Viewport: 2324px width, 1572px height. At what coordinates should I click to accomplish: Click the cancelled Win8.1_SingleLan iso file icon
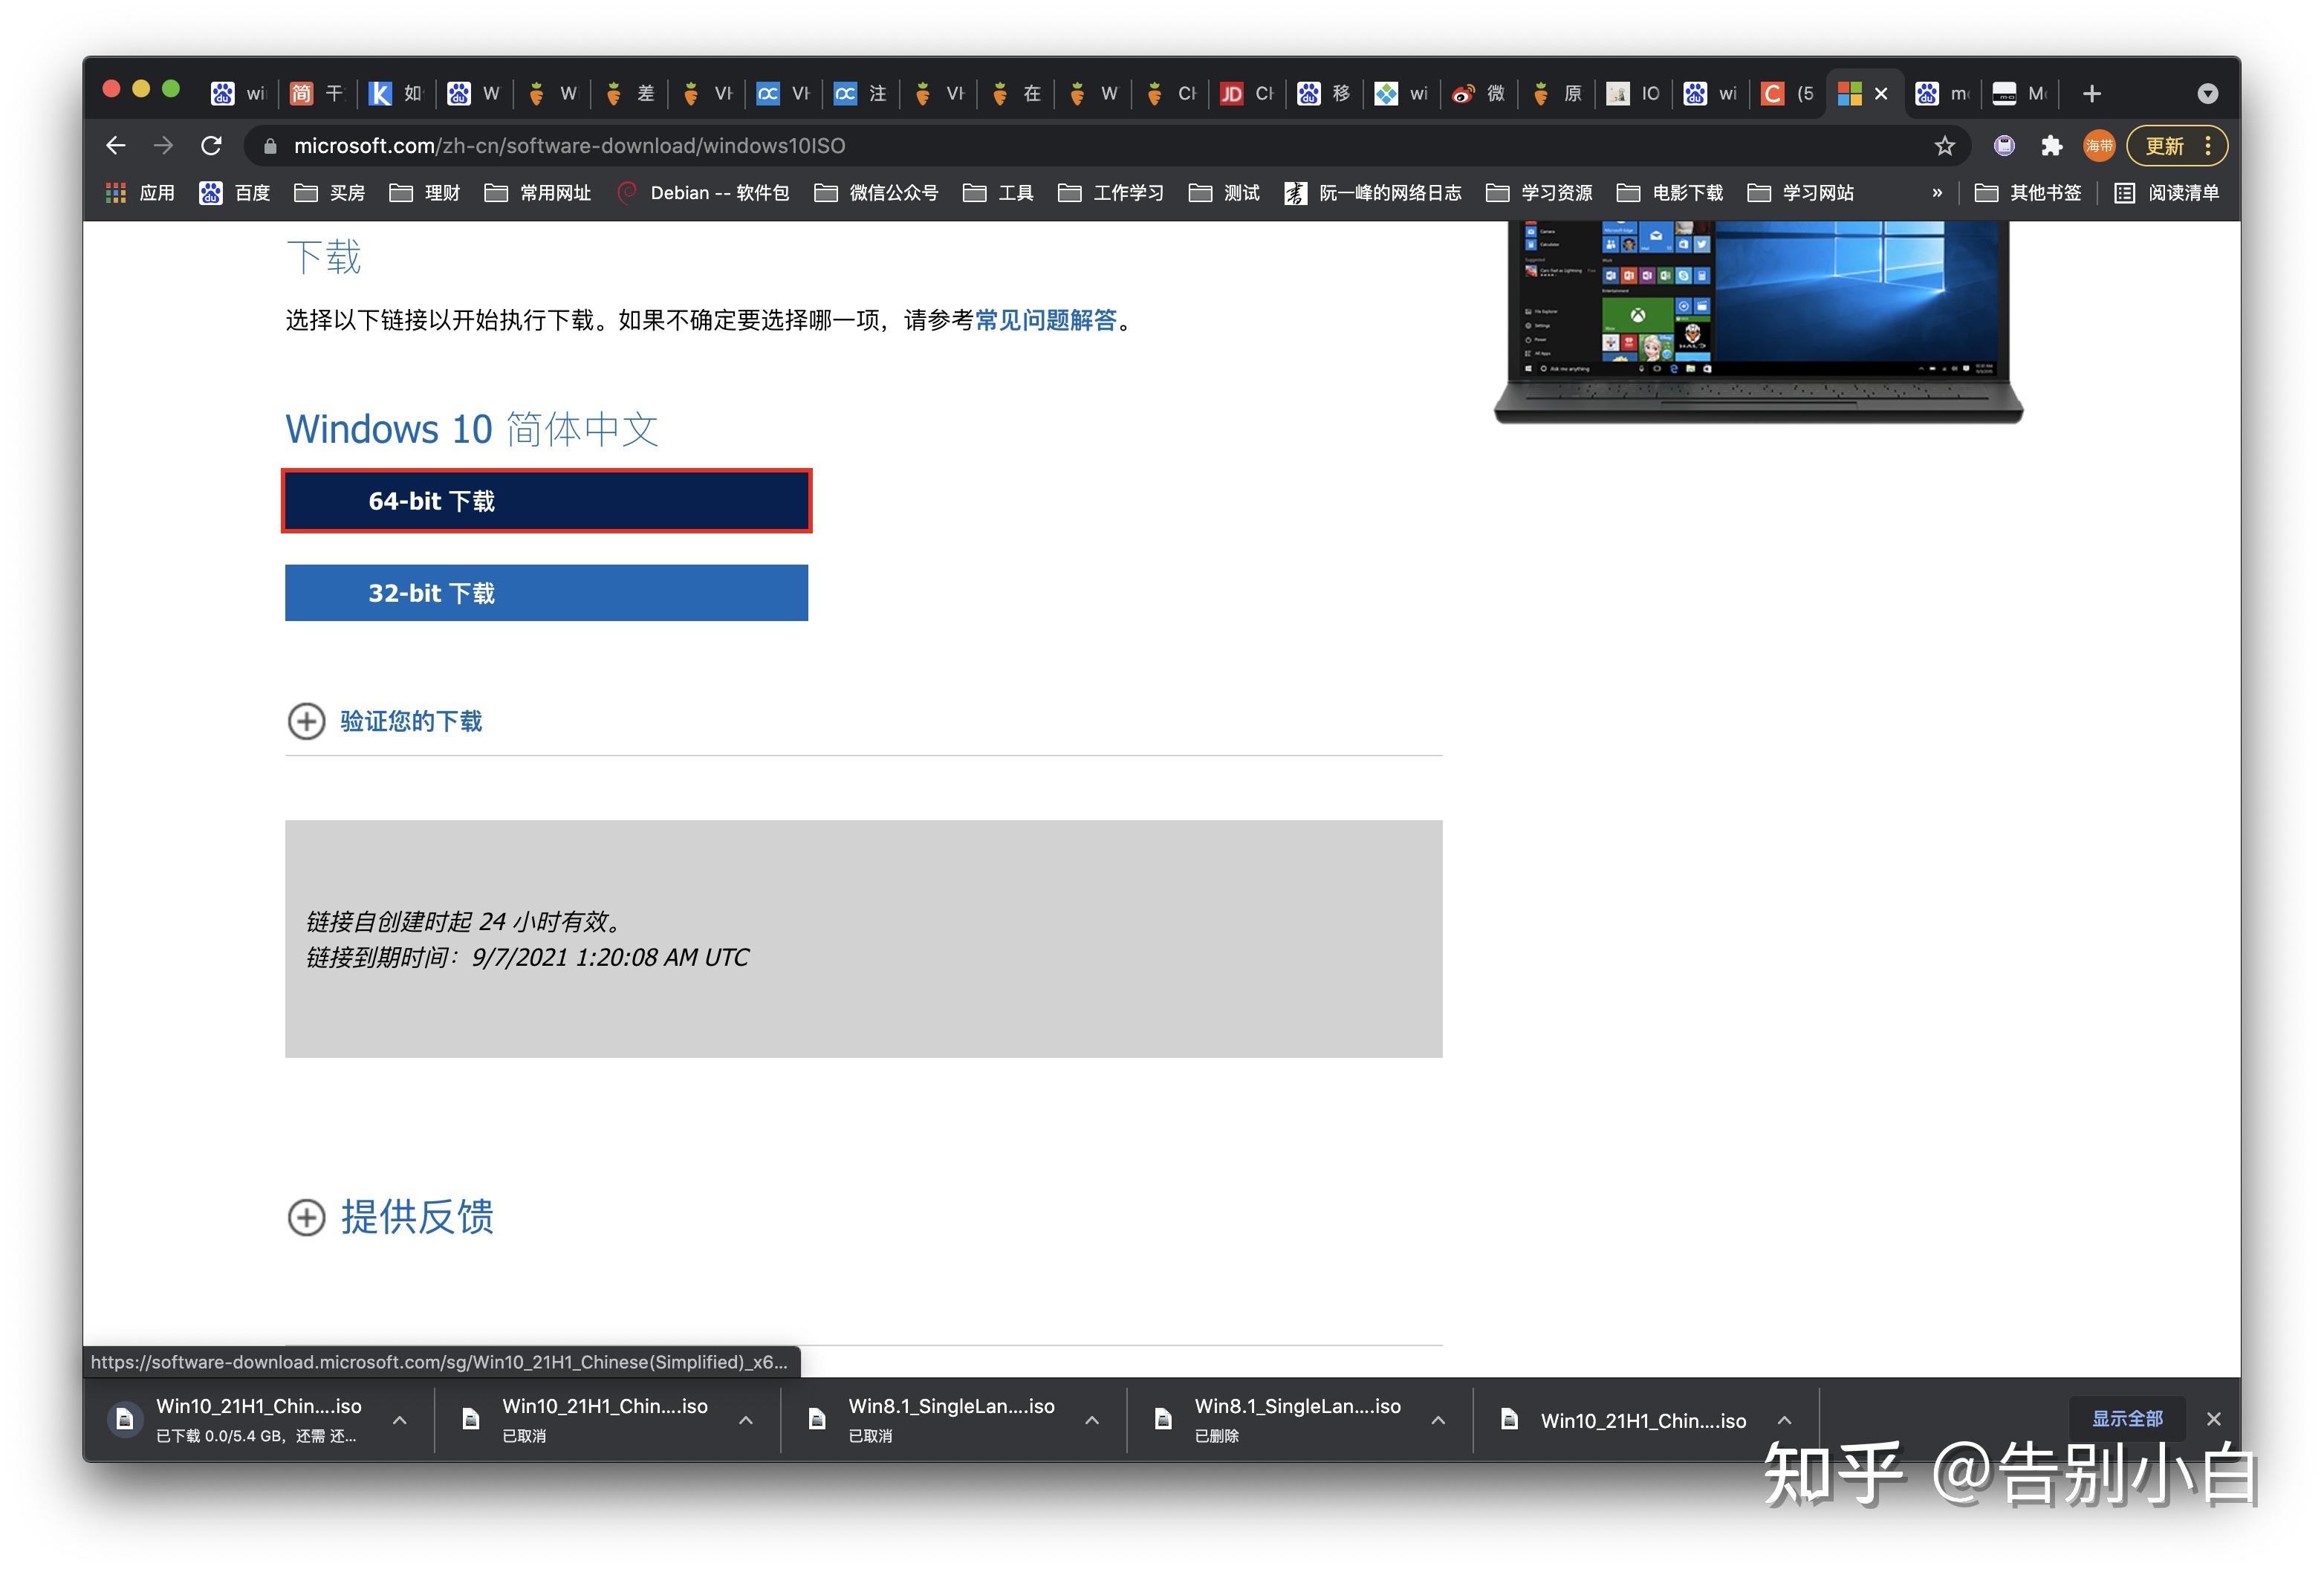[817, 1419]
